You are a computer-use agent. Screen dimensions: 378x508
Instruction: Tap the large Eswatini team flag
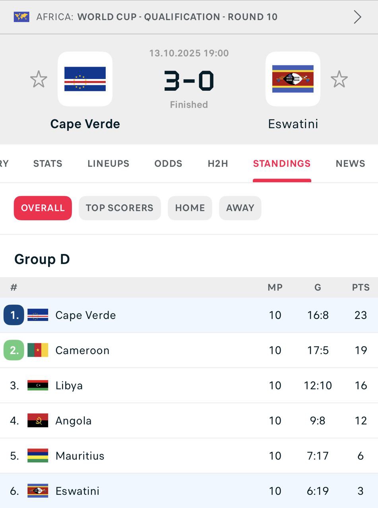pyautogui.click(x=293, y=79)
